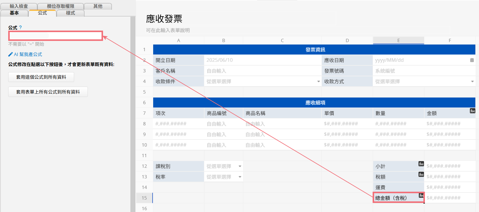This screenshot has width=479, height=212.
Task: Select column header A
Action: click(x=178, y=41)
